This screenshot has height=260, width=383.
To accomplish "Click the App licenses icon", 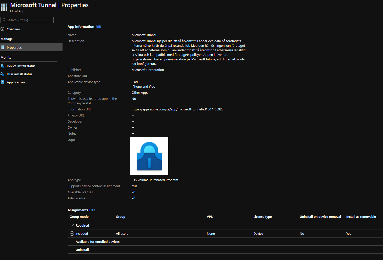I will coord(3,82).
